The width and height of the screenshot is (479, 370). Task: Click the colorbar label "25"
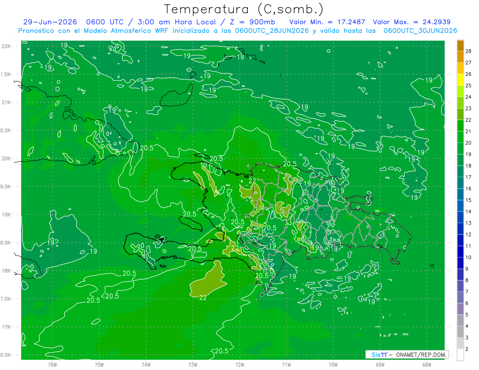469,85
